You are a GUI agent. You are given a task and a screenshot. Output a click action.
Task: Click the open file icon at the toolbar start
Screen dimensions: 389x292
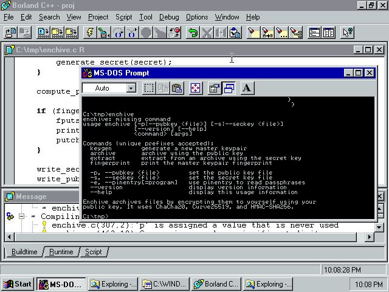pyautogui.click(x=11, y=32)
